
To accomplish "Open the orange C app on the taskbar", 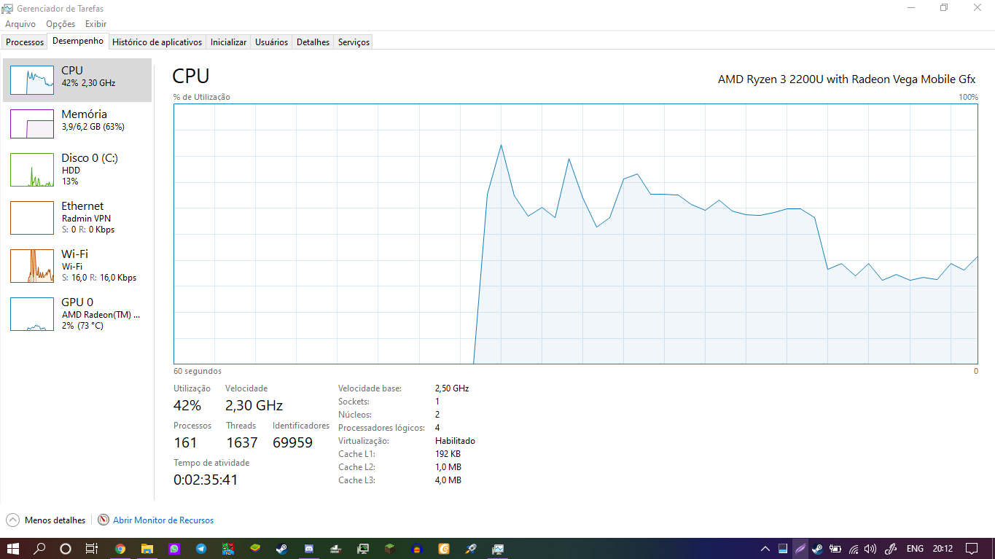I will pyautogui.click(x=444, y=548).
